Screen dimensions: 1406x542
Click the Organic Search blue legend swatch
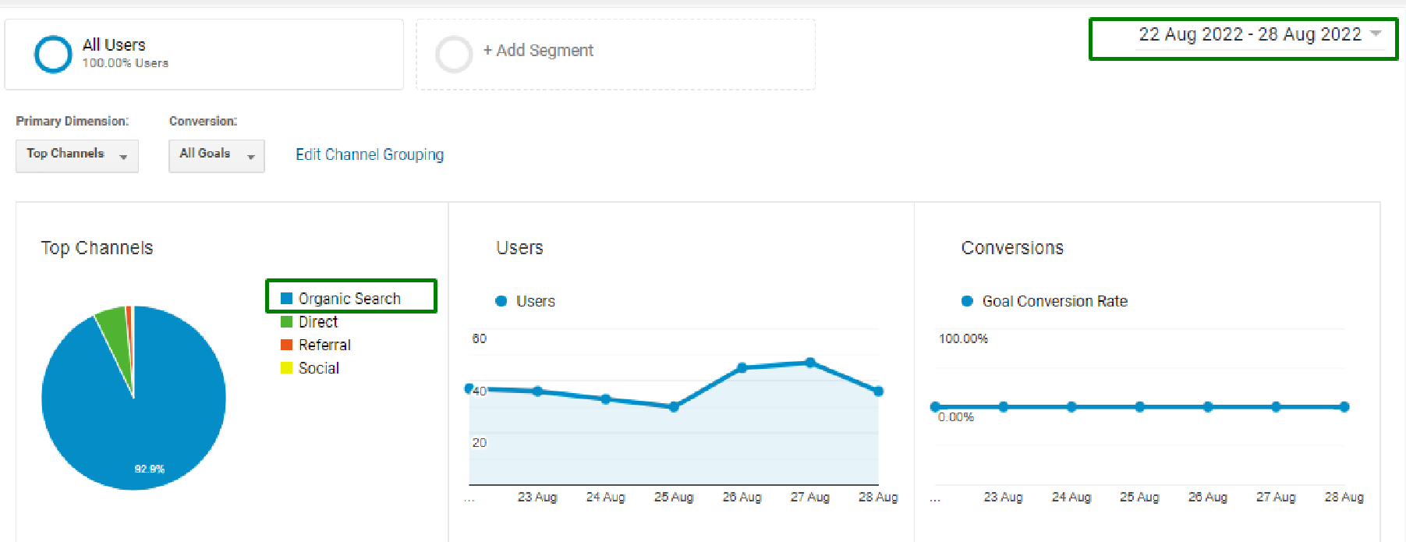[286, 299]
